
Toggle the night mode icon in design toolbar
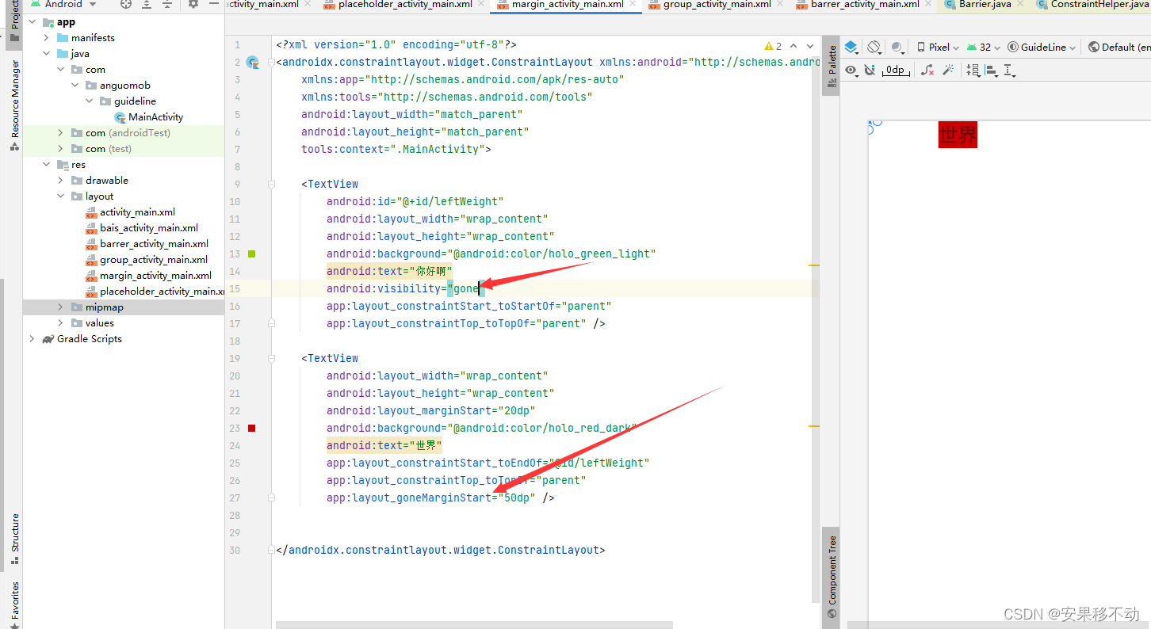coord(897,48)
